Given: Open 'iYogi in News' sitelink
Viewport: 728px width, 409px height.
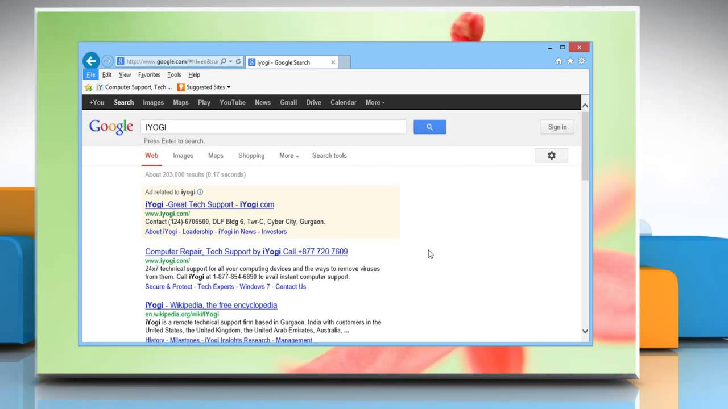Looking at the screenshot, I should [237, 232].
